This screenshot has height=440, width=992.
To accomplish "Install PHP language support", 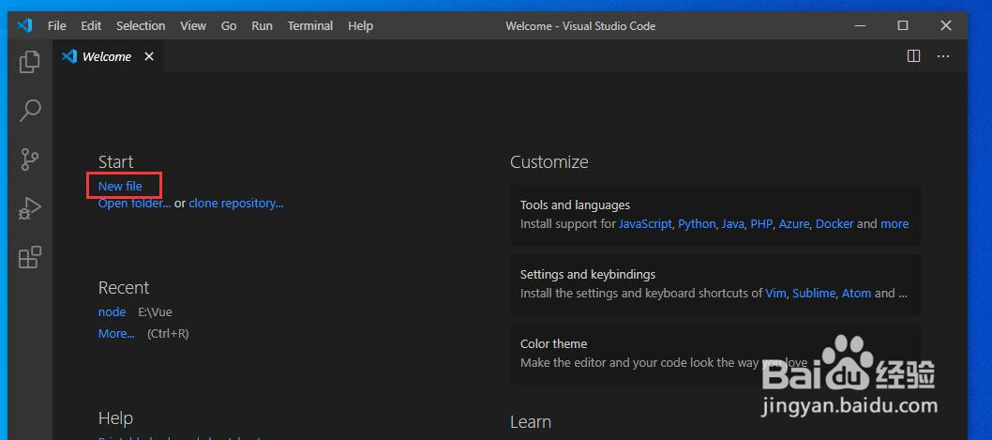I will coord(761,223).
